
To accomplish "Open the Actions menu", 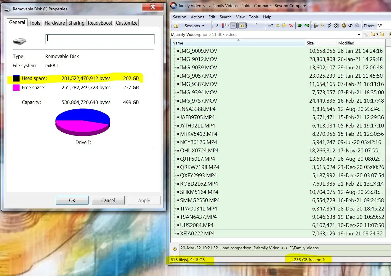I will click(x=197, y=17).
